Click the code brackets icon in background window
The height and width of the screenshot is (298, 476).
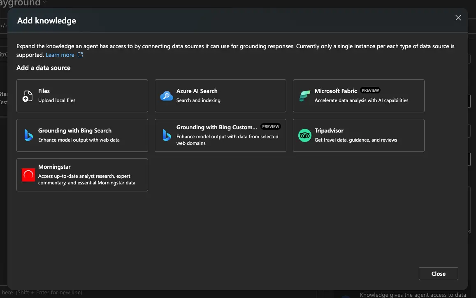4,26
